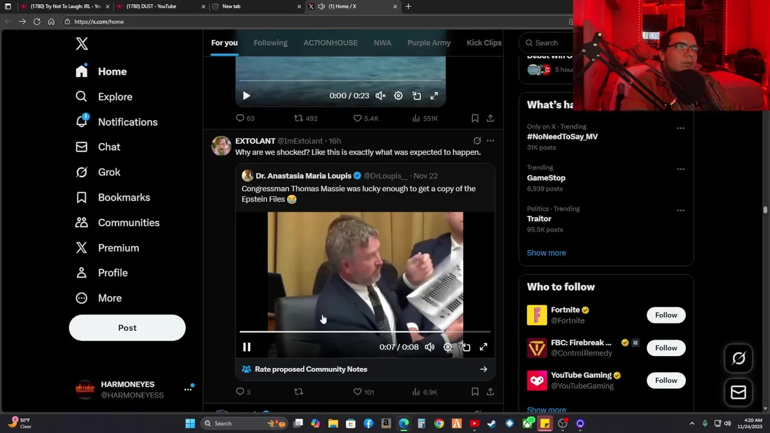Open more menu on EXTOLANT post

[x=490, y=141]
